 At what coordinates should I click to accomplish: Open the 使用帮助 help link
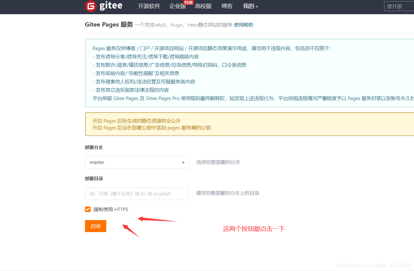[x=243, y=25]
